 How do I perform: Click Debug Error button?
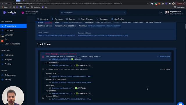pyautogui.click(x=164, y=57)
